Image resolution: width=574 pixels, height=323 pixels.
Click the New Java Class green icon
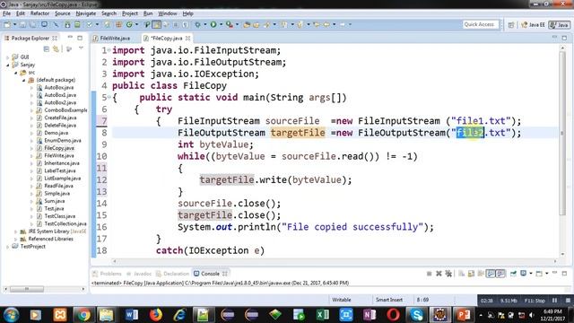(129, 24)
